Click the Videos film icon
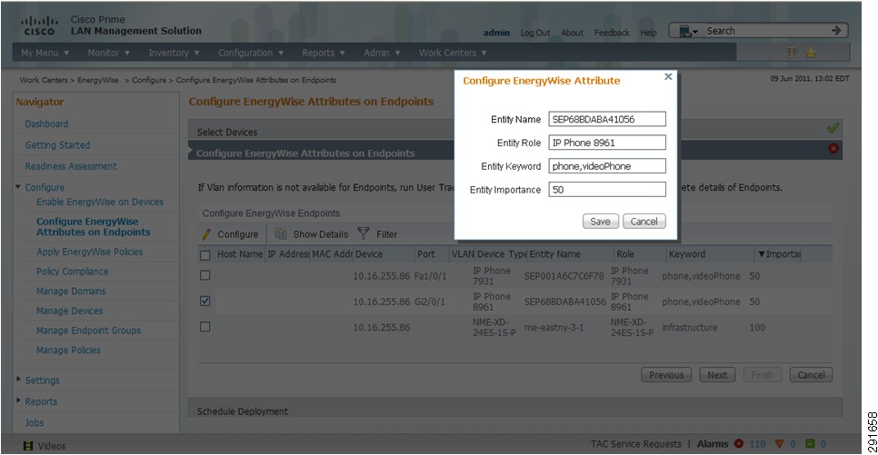The image size is (878, 455). point(28,446)
